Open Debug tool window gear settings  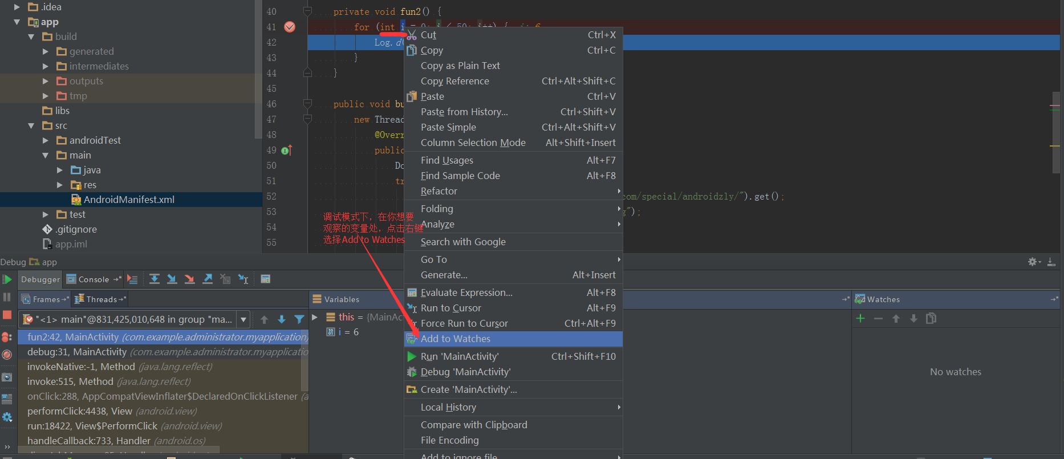1034,262
